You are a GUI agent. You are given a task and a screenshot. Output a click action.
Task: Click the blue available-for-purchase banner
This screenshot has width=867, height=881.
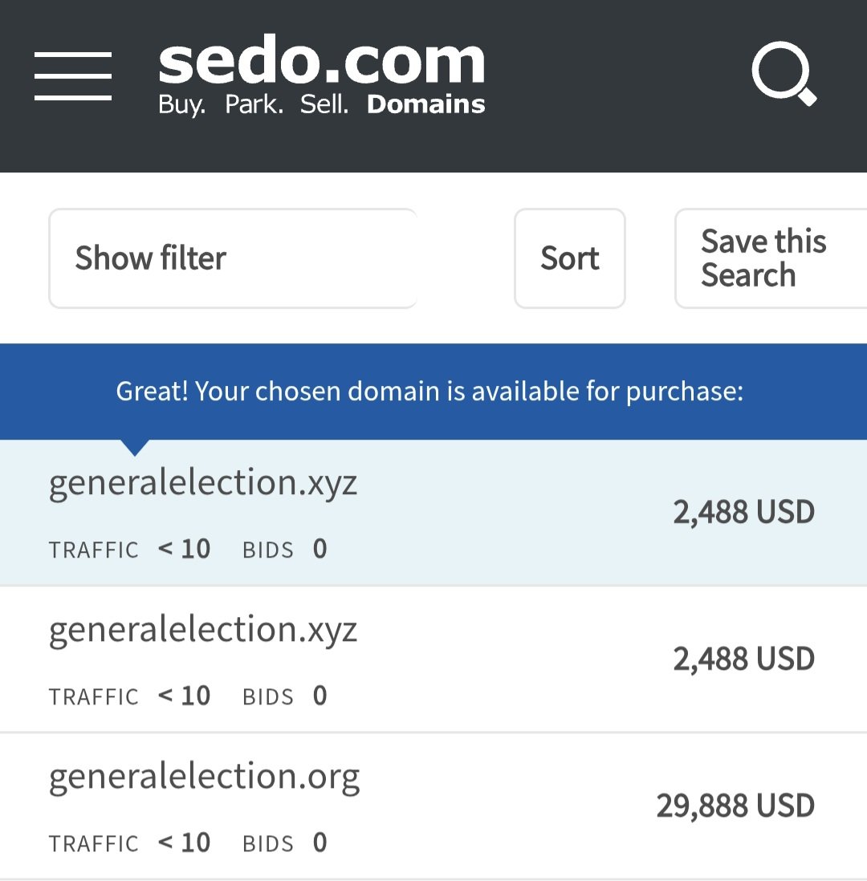click(x=429, y=392)
